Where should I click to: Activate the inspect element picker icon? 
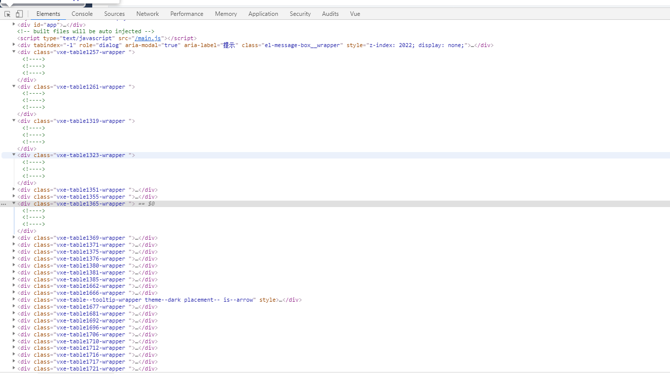7,14
